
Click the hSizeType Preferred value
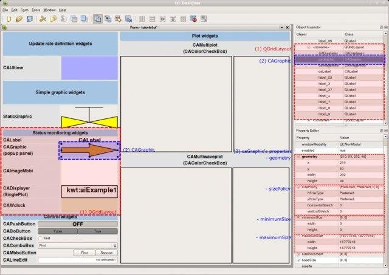coord(361,193)
